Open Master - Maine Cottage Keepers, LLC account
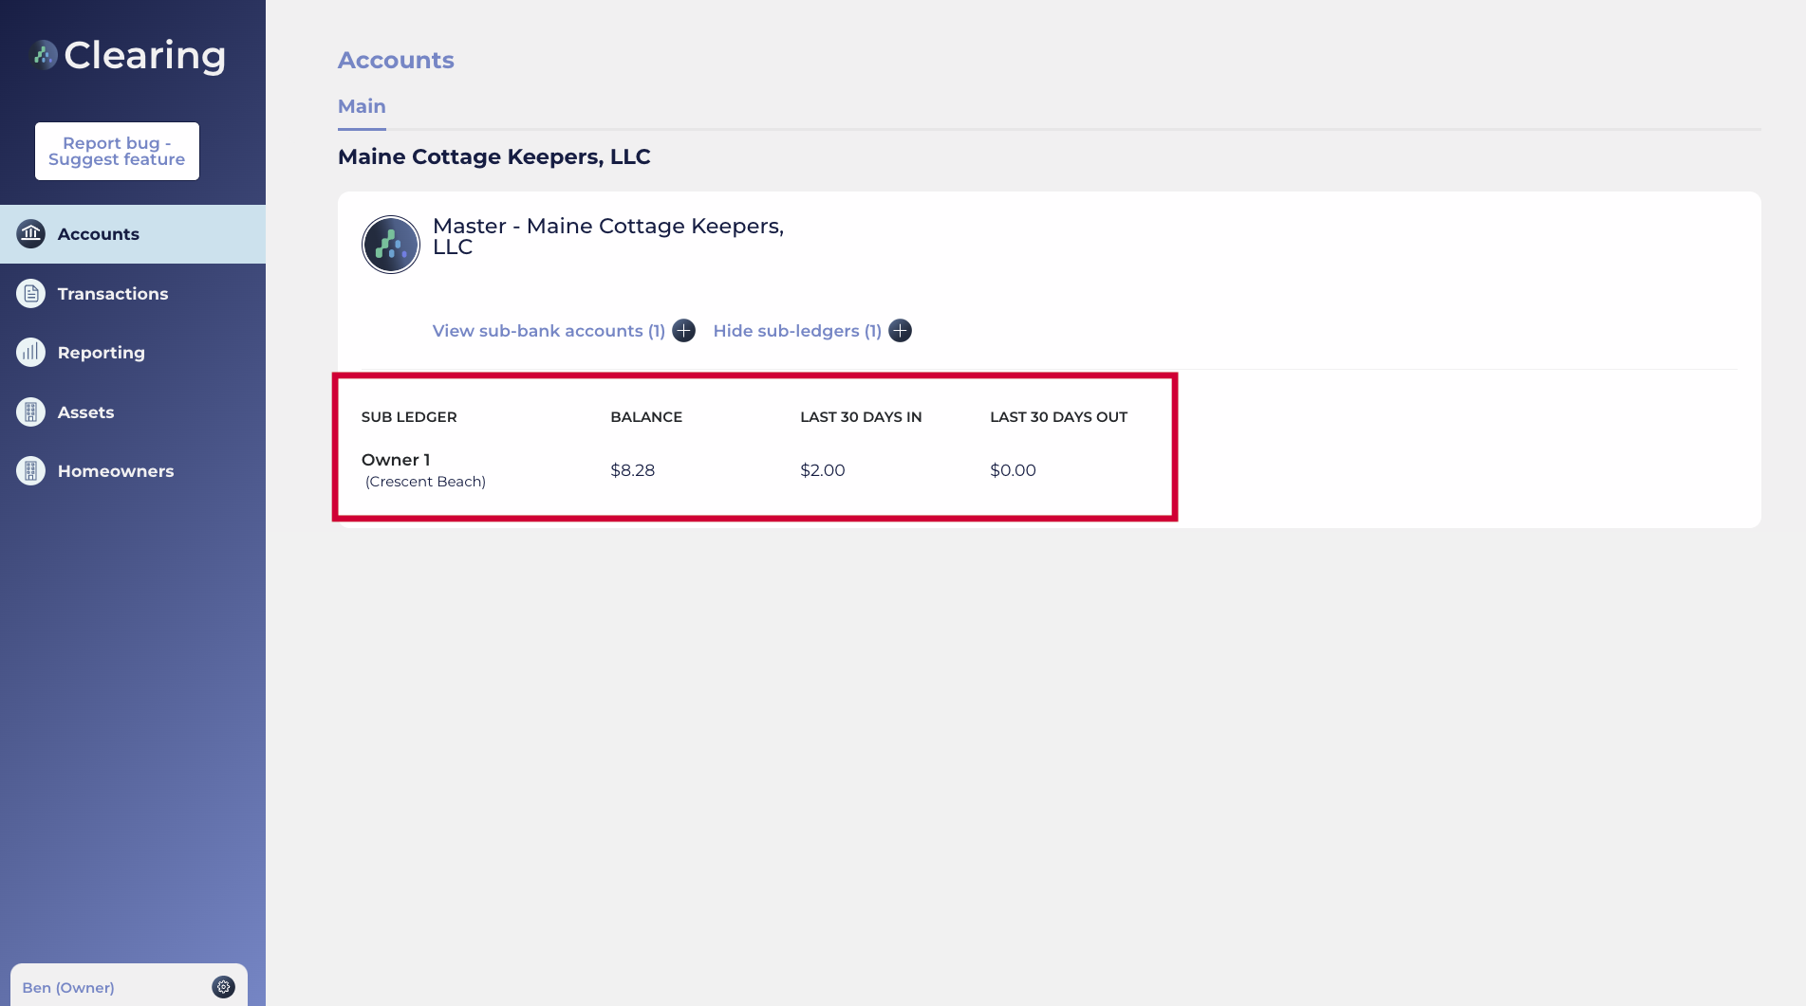Screen dimensions: 1806x1006 tap(608, 236)
